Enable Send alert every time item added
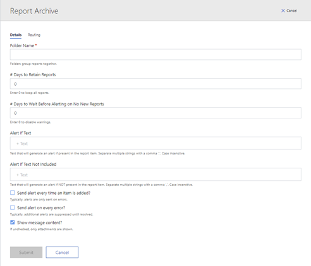This screenshot has height=266, width=311. [13, 193]
